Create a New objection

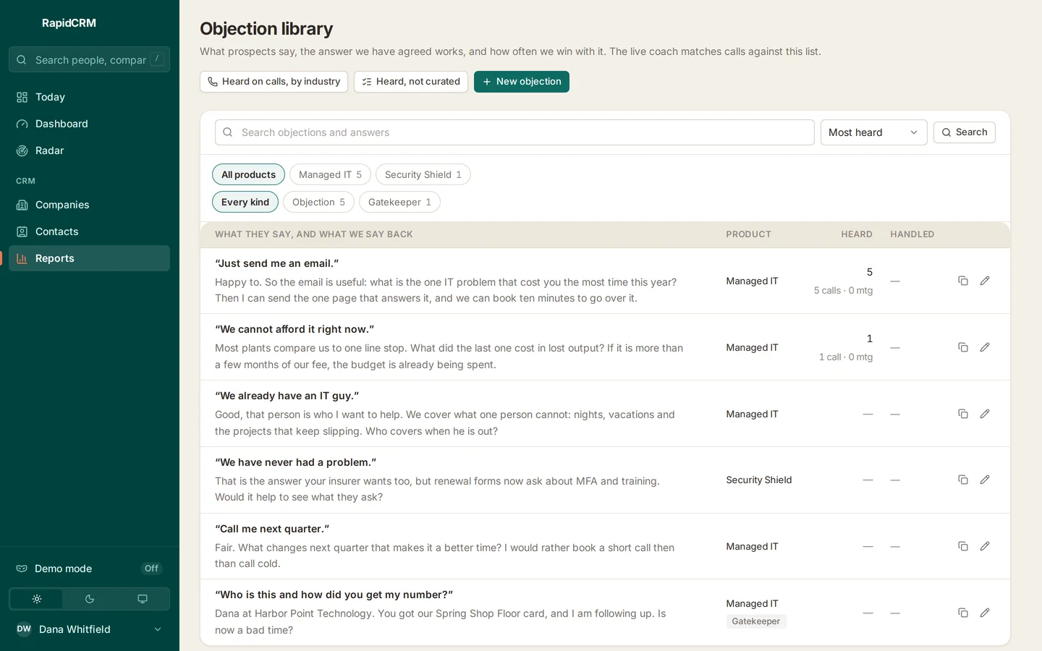(522, 82)
